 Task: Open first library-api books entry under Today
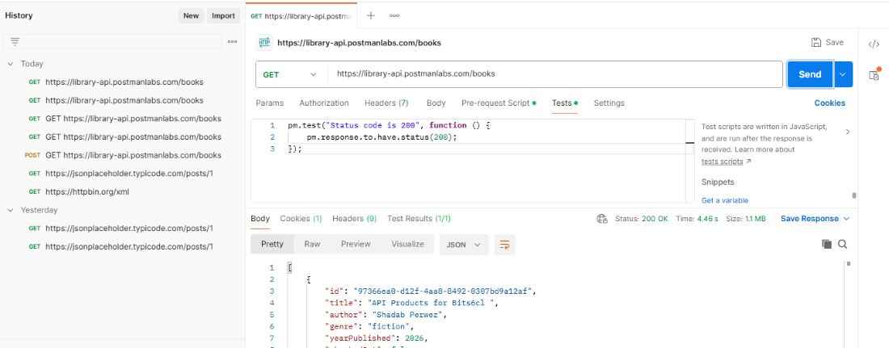(115, 82)
